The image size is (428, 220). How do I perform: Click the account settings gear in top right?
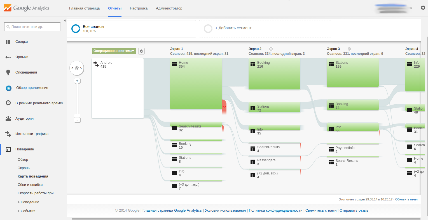(x=423, y=8)
